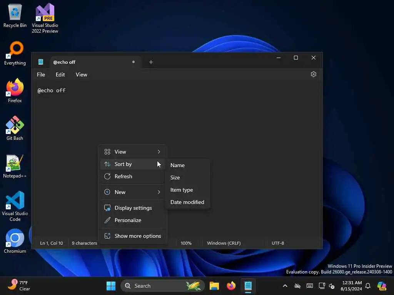394x295 pixels.
Task: Click the taskbar Search box
Action: [163, 286]
